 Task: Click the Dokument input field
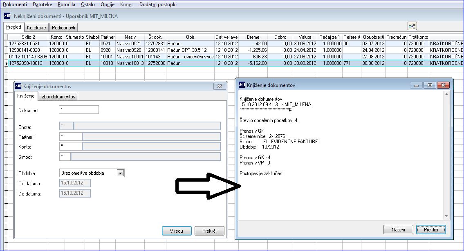79,109
